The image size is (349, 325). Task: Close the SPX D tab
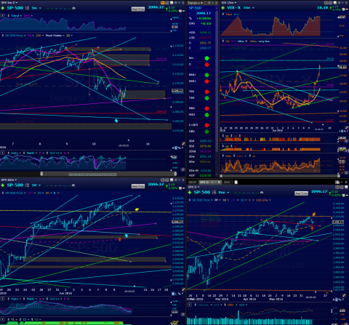click(219, 182)
